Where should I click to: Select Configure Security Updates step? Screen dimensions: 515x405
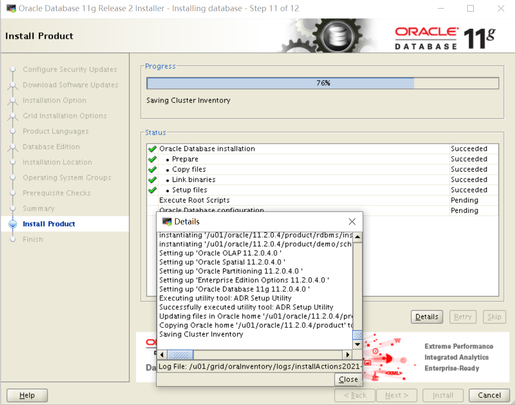[70, 70]
